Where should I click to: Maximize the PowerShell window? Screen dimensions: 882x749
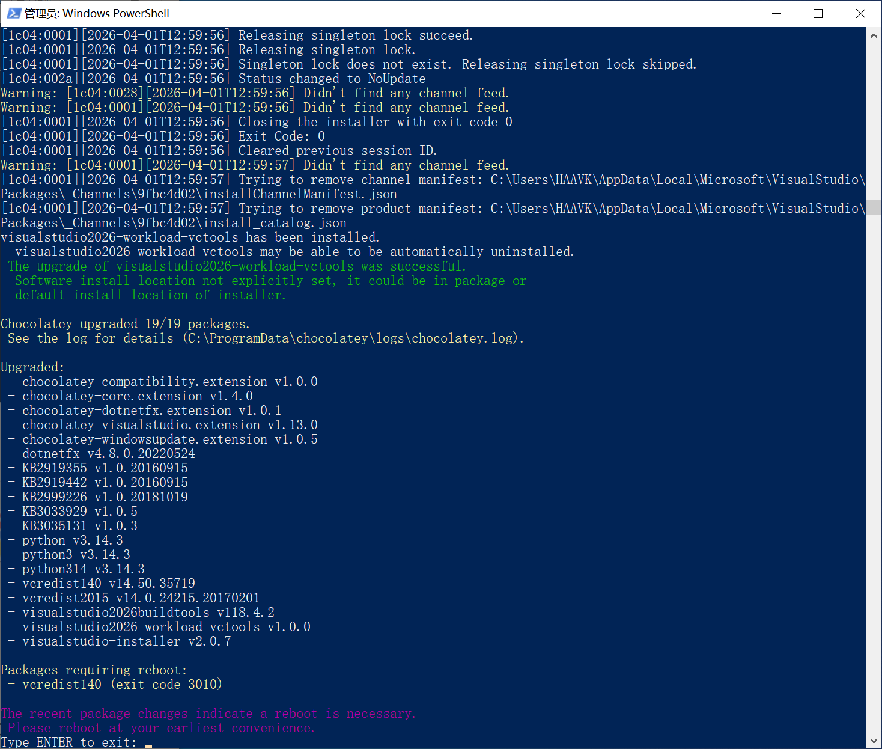coord(818,13)
